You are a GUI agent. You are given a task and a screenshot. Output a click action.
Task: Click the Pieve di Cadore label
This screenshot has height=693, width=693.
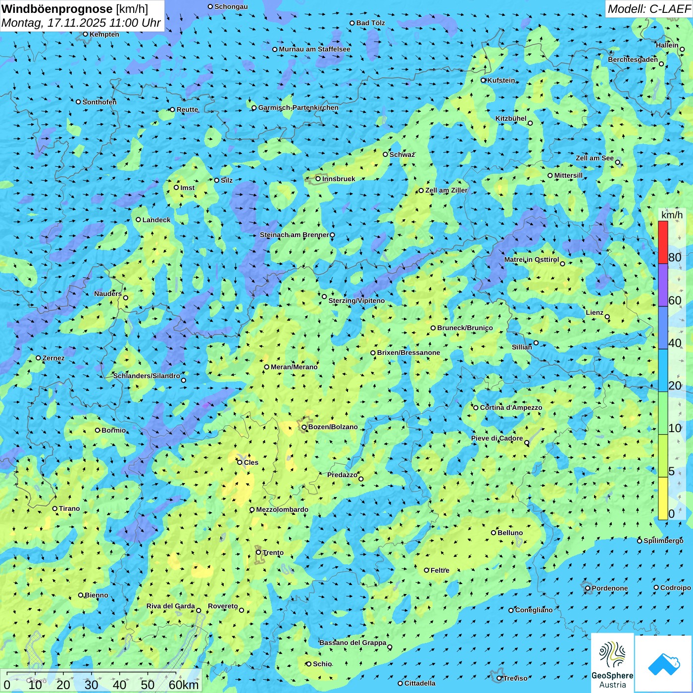[x=497, y=438]
